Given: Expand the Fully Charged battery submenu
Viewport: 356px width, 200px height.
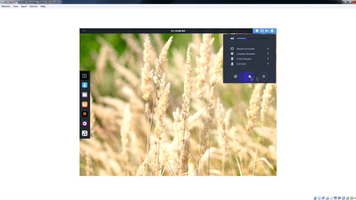Looking at the screenshot, I should point(249,59).
